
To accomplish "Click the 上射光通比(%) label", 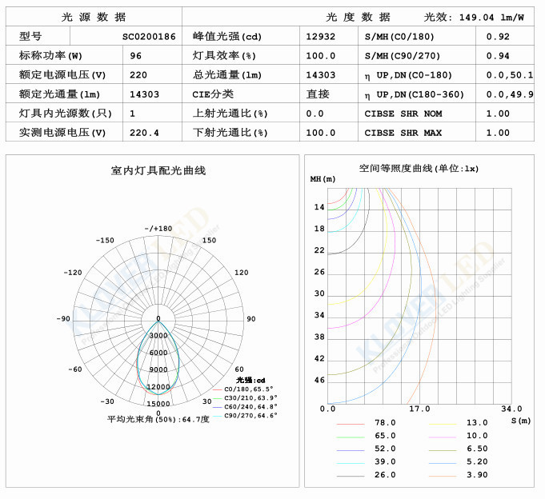I will tap(230, 114).
